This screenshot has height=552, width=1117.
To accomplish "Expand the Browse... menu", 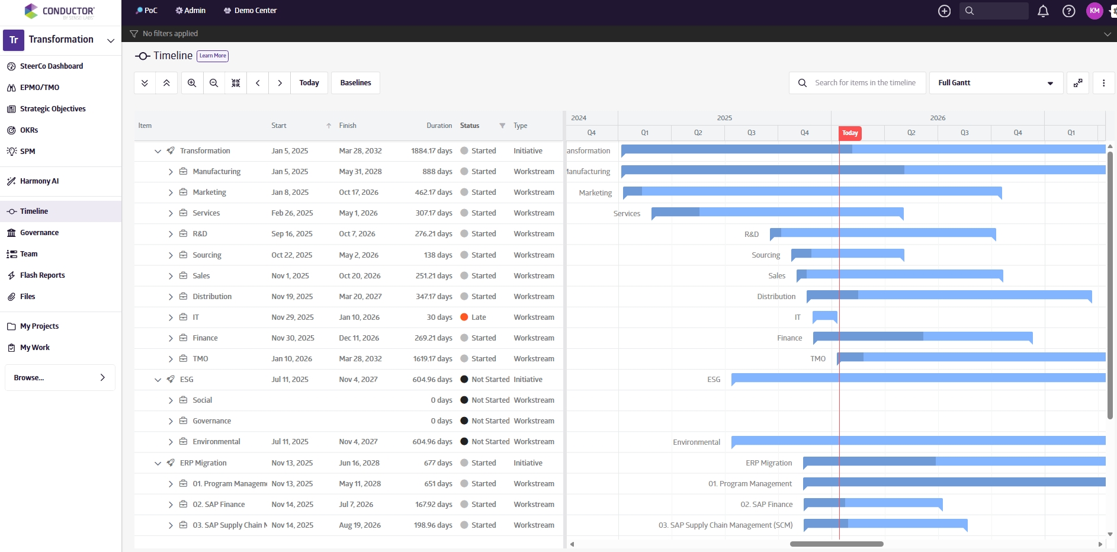I will (x=60, y=378).
